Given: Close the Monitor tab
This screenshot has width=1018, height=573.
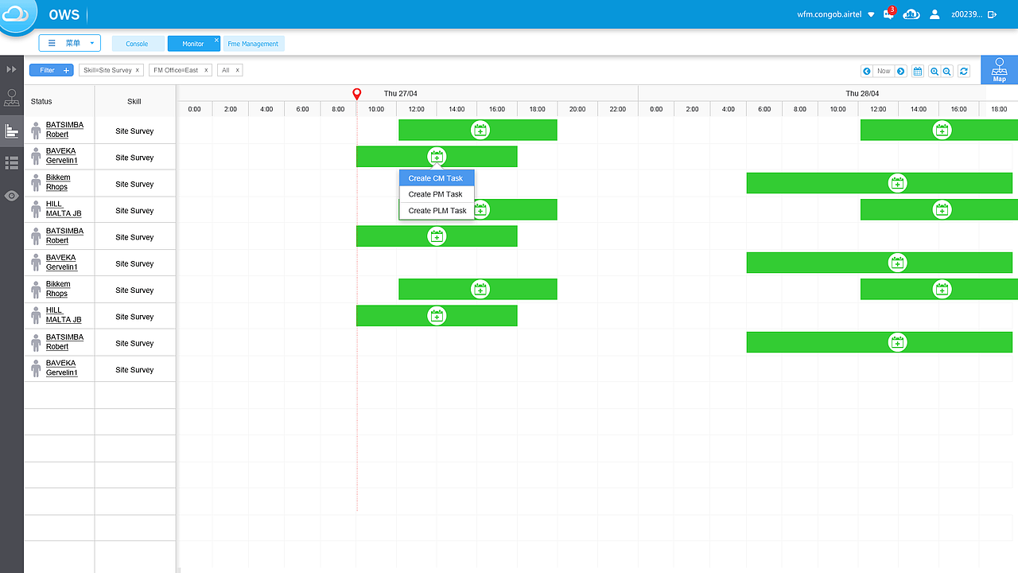Looking at the screenshot, I should [216, 40].
